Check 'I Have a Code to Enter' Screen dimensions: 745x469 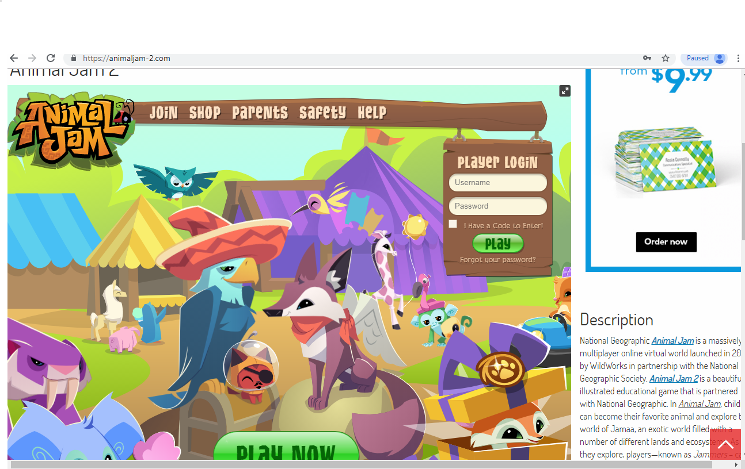click(453, 224)
